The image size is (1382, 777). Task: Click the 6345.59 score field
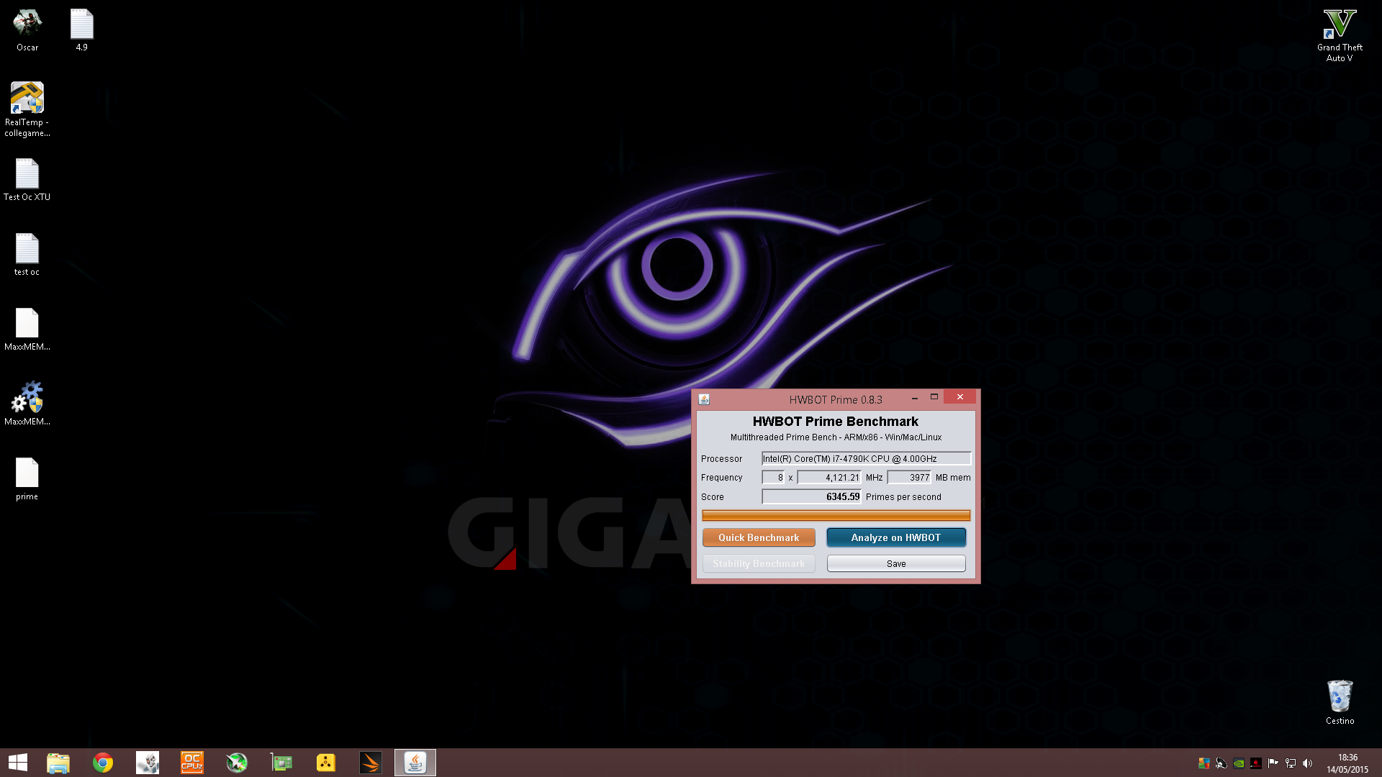coord(811,496)
